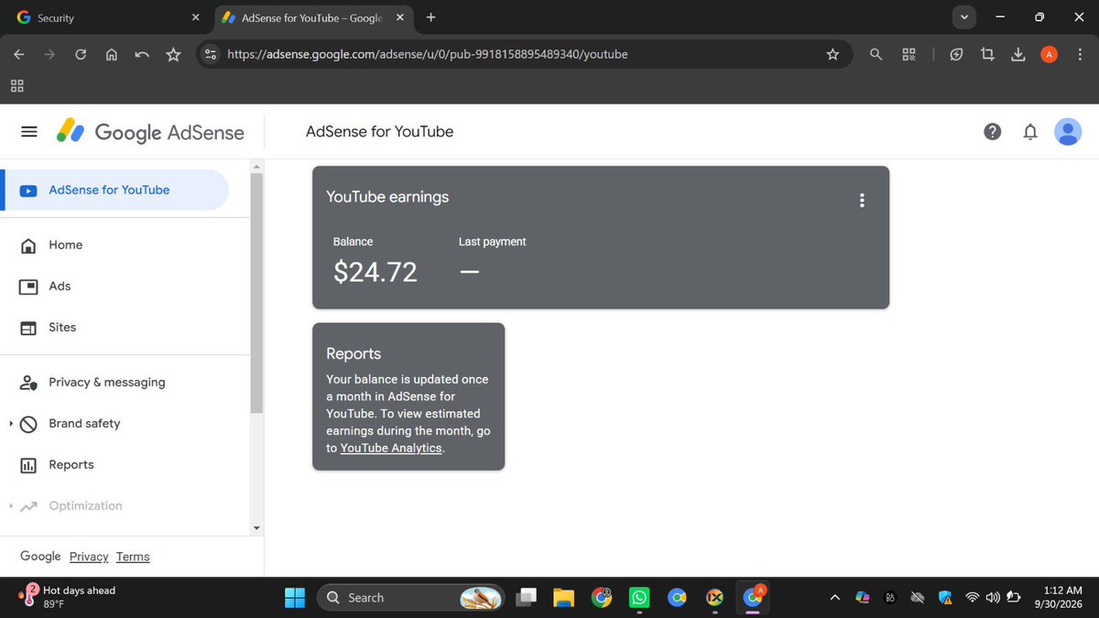
Task: Expand the Optimization section arrow
Action: click(10, 506)
